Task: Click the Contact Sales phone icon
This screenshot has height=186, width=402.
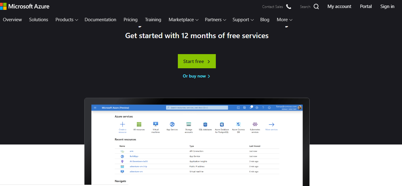Action: coord(289,6)
